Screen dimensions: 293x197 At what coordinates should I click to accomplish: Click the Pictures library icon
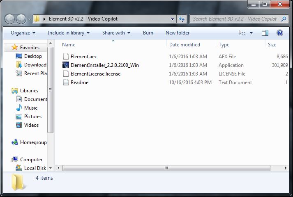pos(19,117)
